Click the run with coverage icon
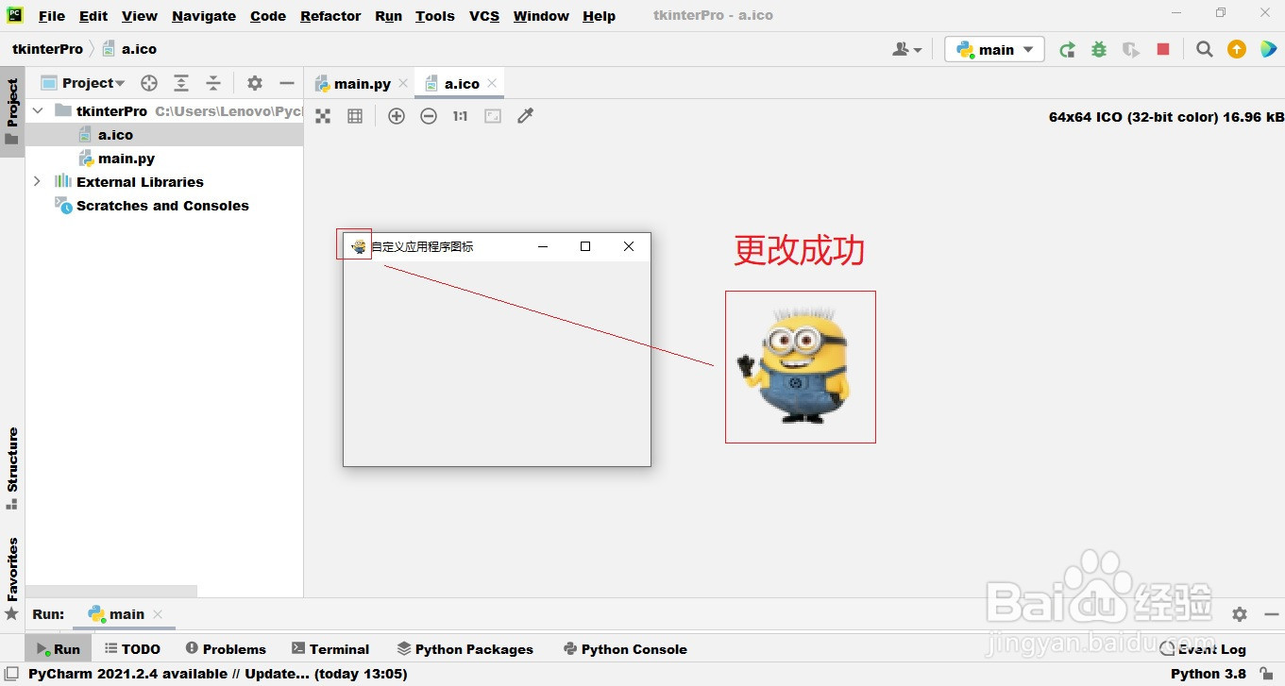1285x686 pixels. pos(1131,50)
